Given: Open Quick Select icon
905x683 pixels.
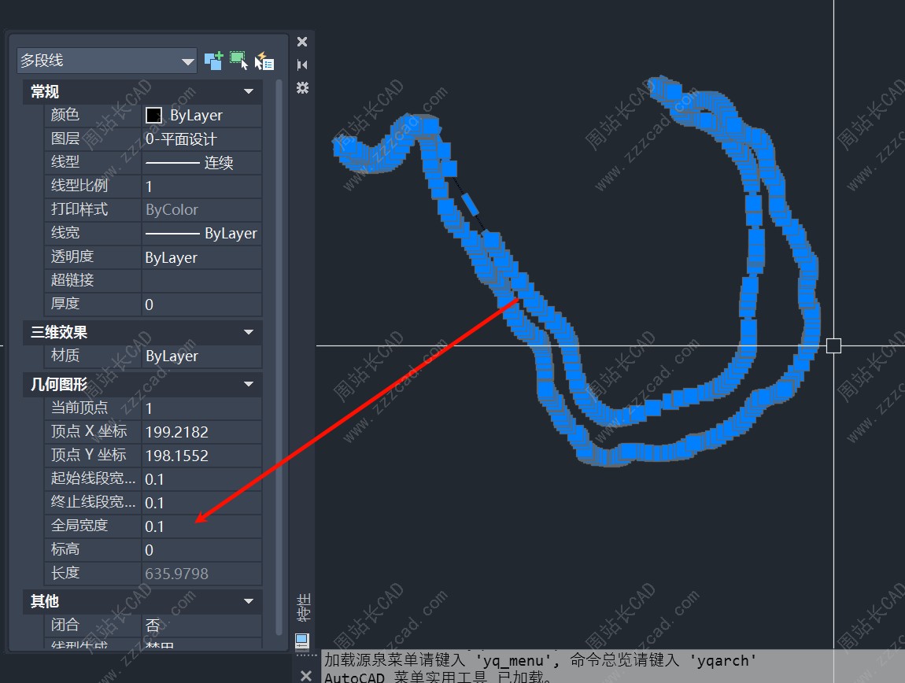Looking at the screenshot, I should click(264, 61).
